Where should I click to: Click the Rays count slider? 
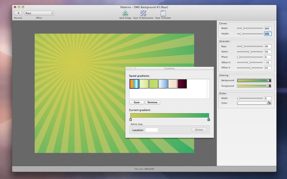click(250, 47)
